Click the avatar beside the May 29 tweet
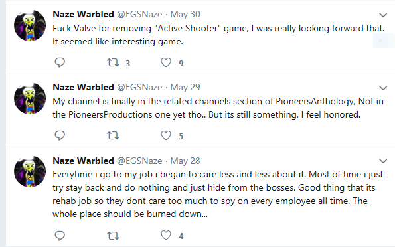This screenshot has width=395, height=247. tap(30, 98)
